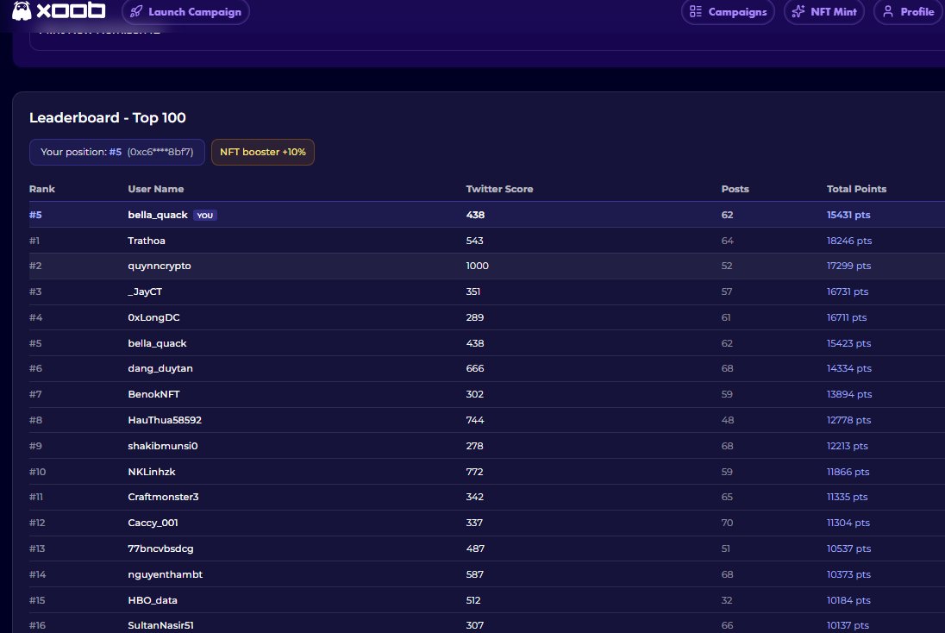Image resolution: width=945 pixels, height=633 pixels.
Task: Click the 15423 pts total points value
Action: coord(848,343)
